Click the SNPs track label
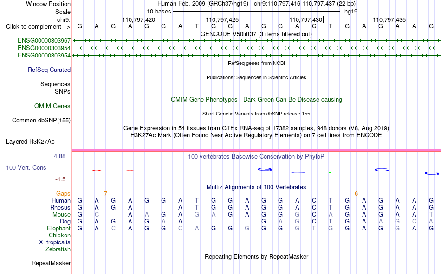 (63, 92)
